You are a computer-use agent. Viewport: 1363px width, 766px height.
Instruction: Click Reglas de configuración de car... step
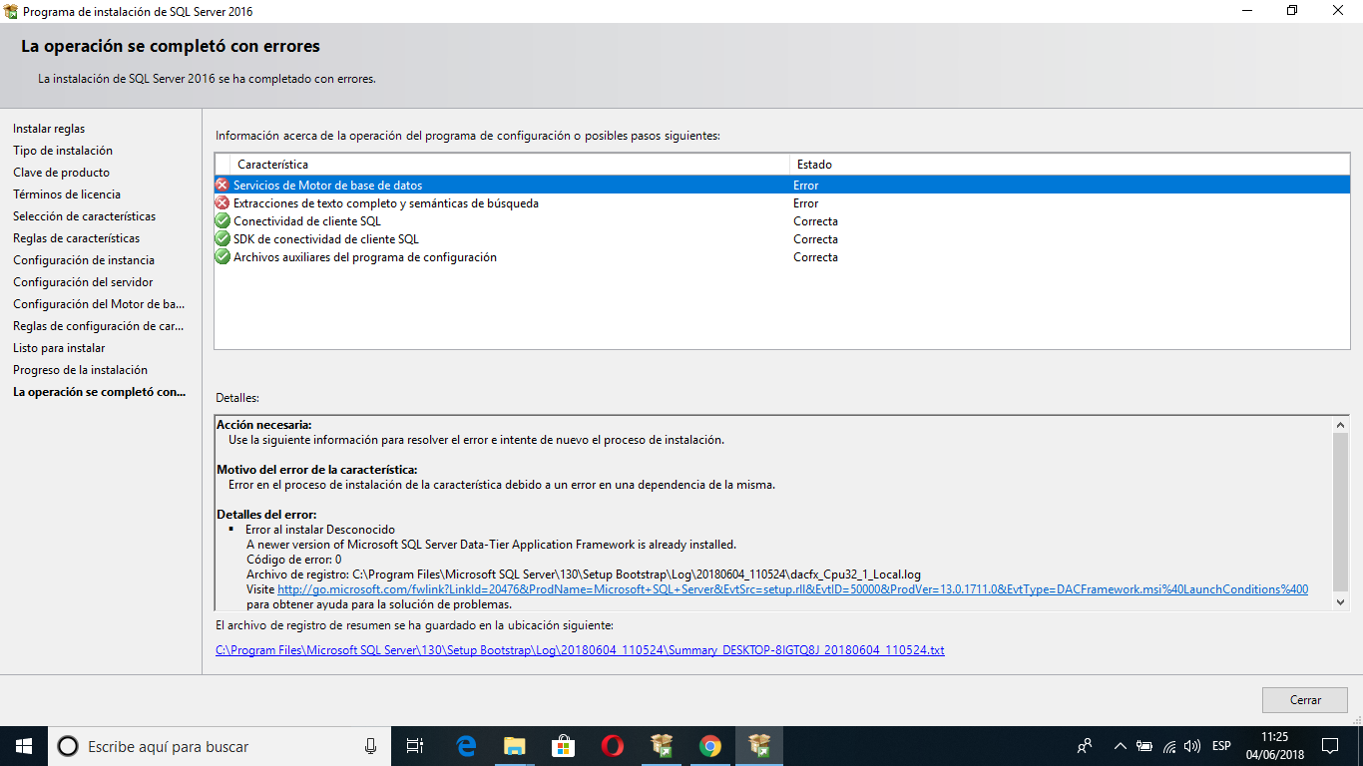(x=99, y=326)
